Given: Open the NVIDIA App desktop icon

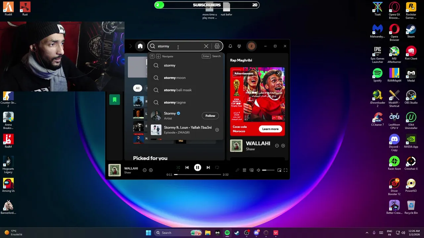Looking at the screenshot, I should [x=411, y=141].
